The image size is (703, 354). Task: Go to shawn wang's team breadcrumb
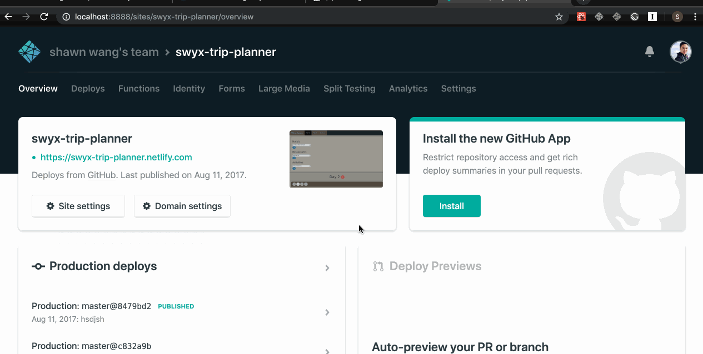coord(104,52)
